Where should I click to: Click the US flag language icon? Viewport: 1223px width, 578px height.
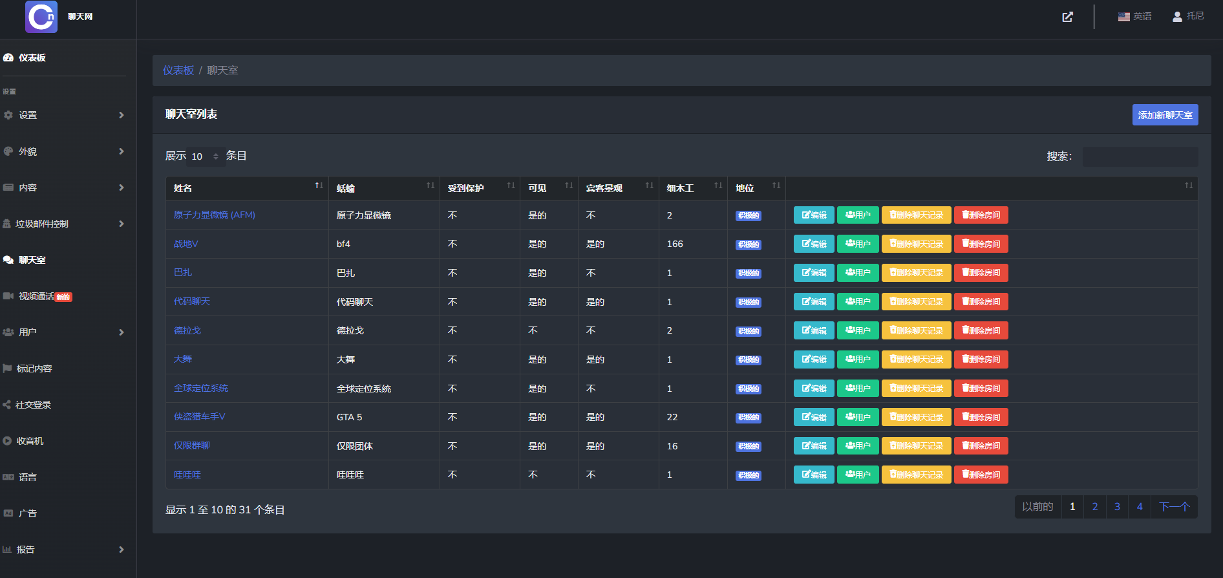pyautogui.click(x=1123, y=17)
